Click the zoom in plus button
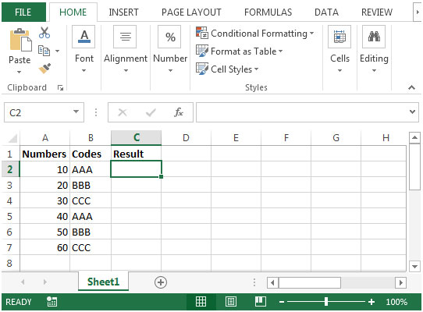Image resolution: width=423 pixels, height=312 pixels. (x=371, y=302)
